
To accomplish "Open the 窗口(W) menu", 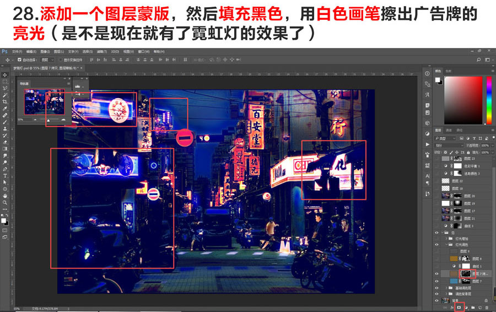I will pyautogui.click(x=144, y=51).
